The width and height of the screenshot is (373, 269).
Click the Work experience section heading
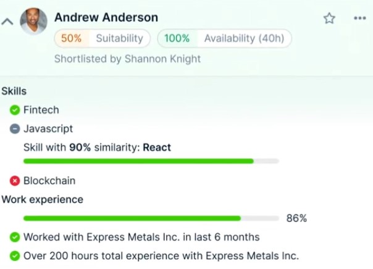coord(43,200)
